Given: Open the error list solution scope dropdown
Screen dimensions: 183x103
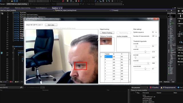Looking at the screenshot, I should pos(140,88).
